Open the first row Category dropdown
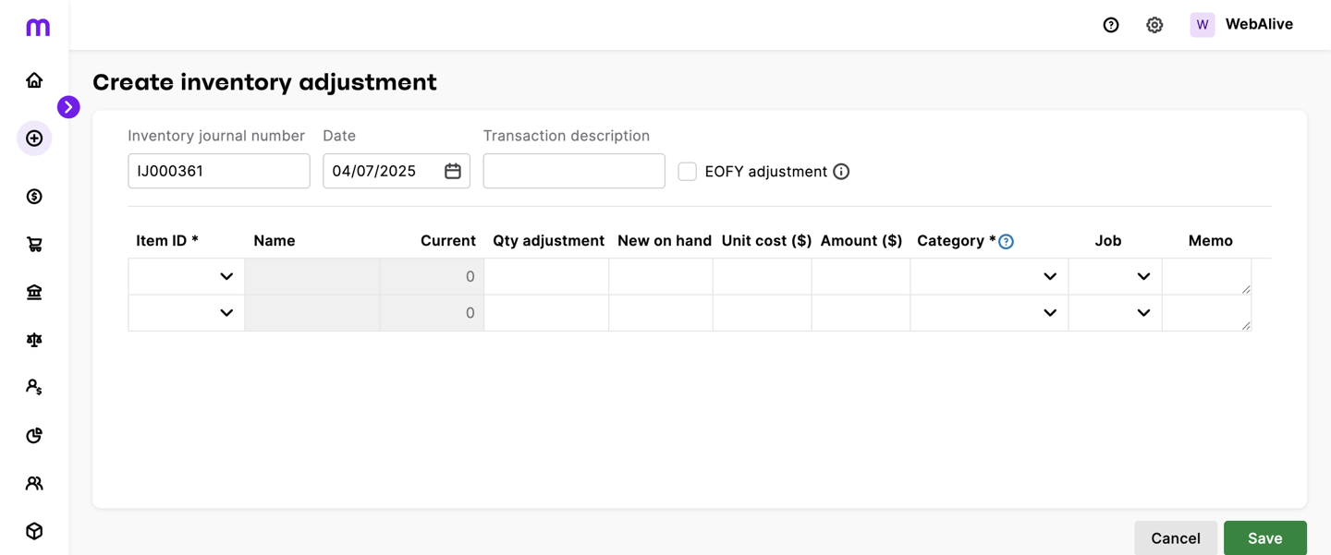The height and width of the screenshot is (555, 1331). pos(989,276)
